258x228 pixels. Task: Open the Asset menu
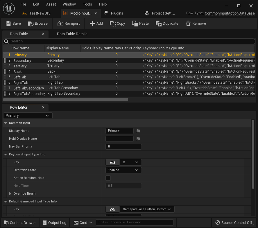(51, 4)
